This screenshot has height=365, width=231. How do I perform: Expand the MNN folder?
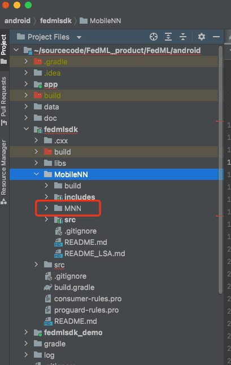(46, 208)
